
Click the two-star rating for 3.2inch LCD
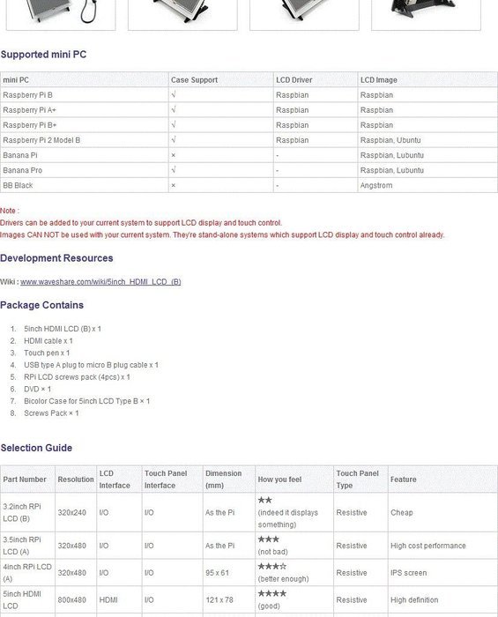[264, 500]
